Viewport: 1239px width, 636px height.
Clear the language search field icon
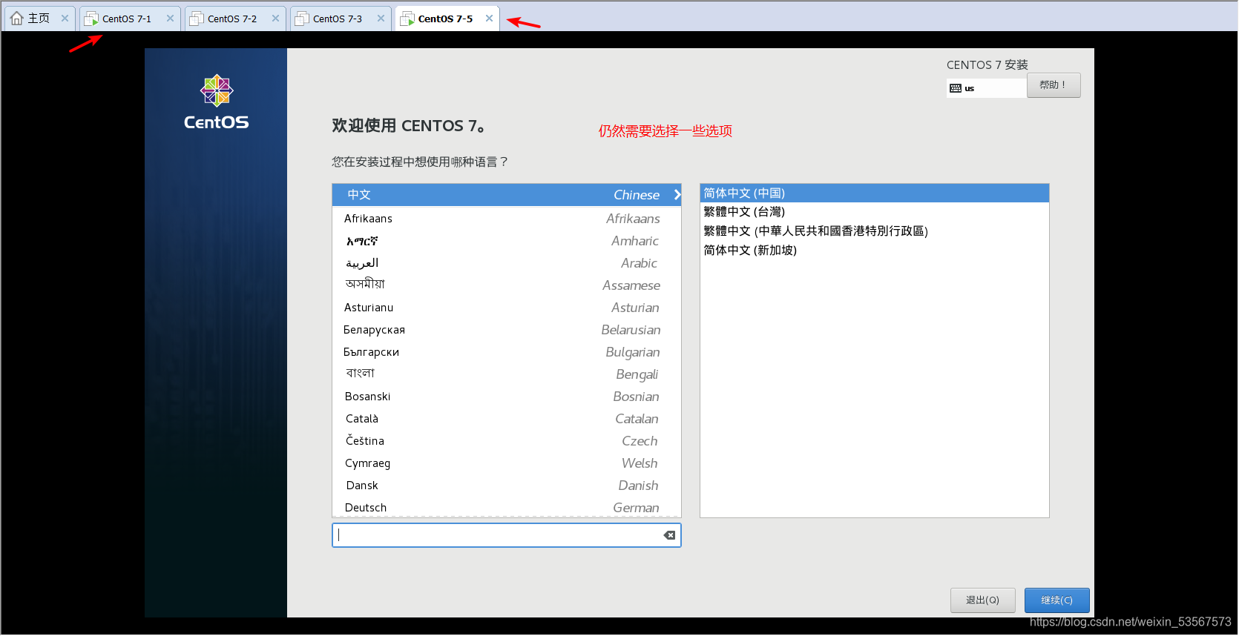pos(669,535)
